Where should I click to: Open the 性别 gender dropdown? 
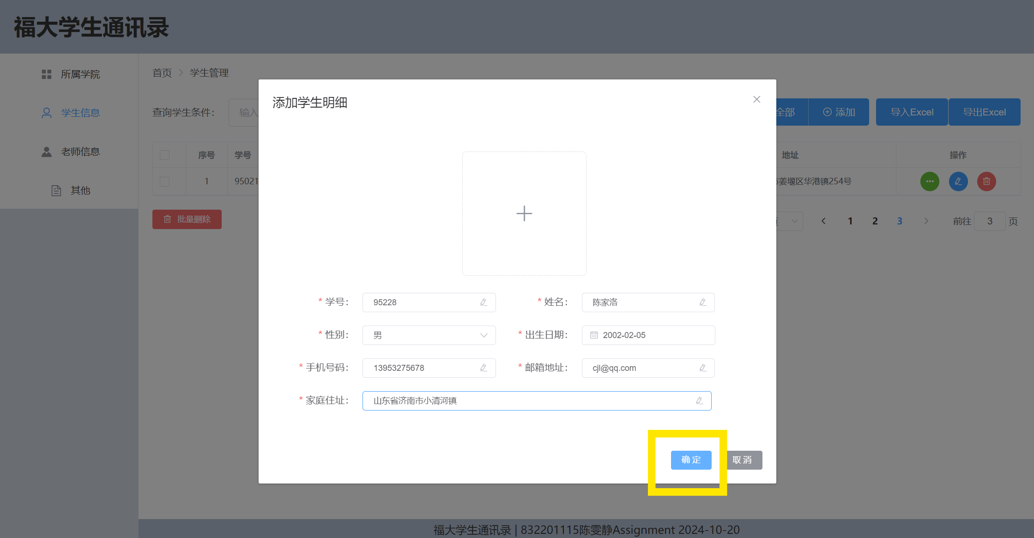click(x=429, y=335)
